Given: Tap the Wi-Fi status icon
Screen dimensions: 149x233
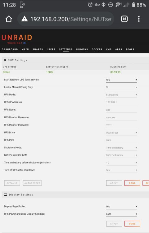Looking at the screenshot, I should pos(118,5).
